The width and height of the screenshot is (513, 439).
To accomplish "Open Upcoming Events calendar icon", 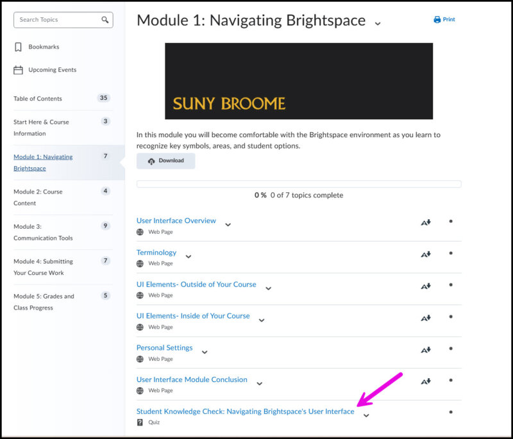I will point(18,70).
